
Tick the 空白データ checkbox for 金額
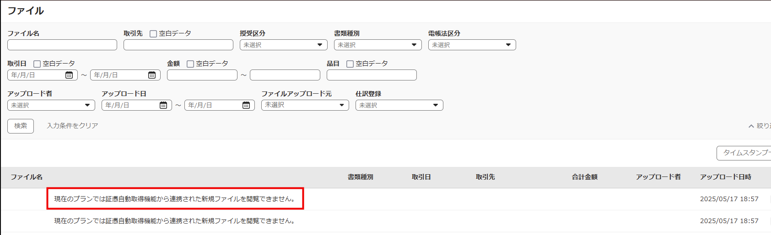click(190, 64)
